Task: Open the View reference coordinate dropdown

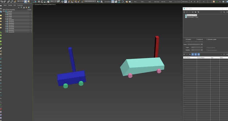Action: (53, 1)
